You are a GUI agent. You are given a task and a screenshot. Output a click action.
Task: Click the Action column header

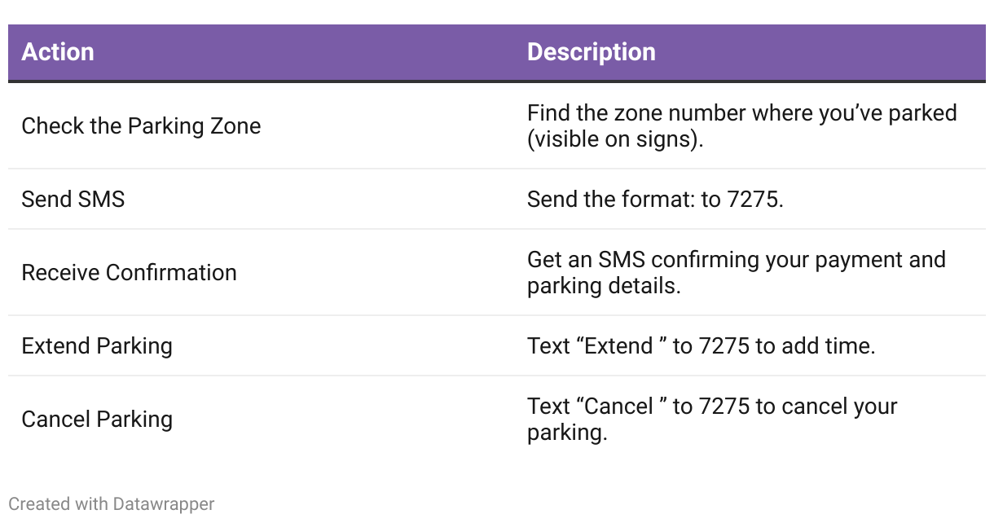(x=58, y=52)
